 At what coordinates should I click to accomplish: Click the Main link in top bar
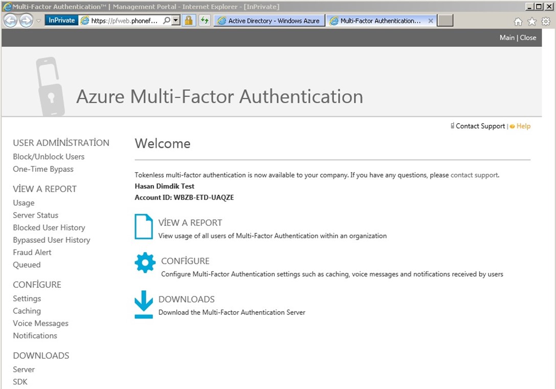pyautogui.click(x=507, y=37)
